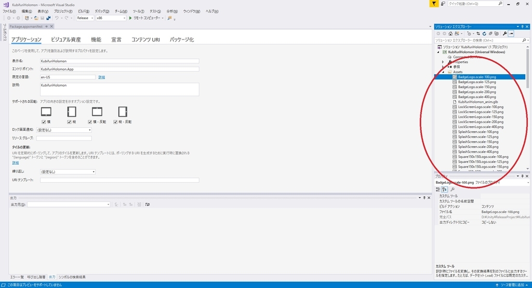Click the 詳細 link next to default language
The width and height of the screenshot is (532, 288).
(101, 77)
